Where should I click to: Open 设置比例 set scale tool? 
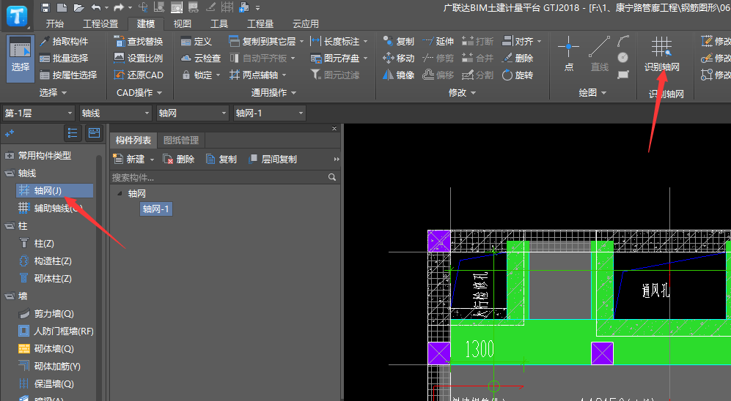(x=139, y=58)
